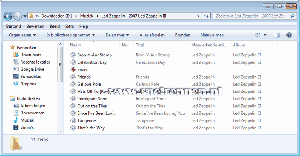Expand the address bar history dropdown
The image size is (300, 156).
click(198, 16)
